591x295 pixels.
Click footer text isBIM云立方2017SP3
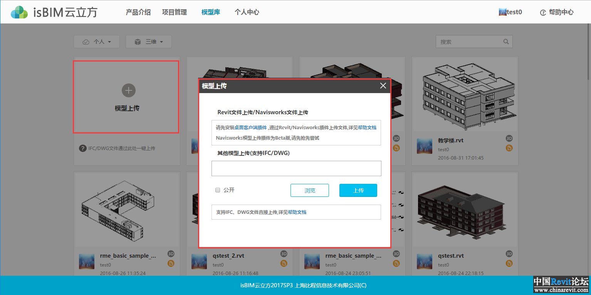(267, 285)
